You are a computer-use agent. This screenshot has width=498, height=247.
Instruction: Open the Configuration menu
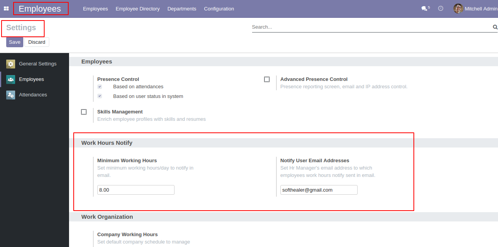219,9
